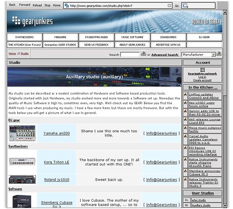Click the icon beside Gemini adds USB news
Viewport: 233px width, 209px height.
185,111
